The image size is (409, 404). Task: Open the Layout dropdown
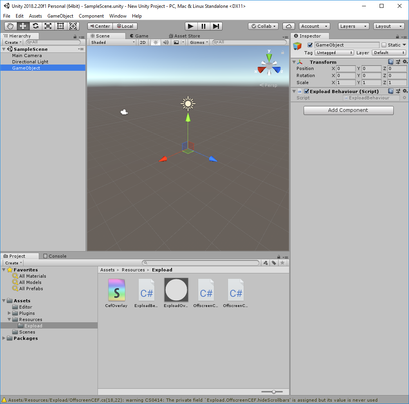pyautogui.click(x=389, y=26)
